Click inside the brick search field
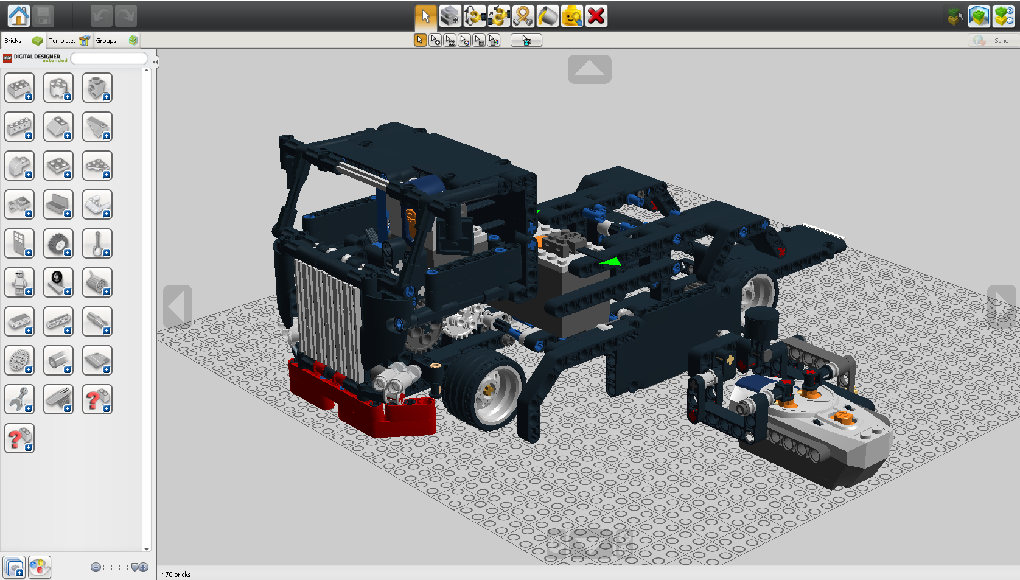 pyautogui.click(x=108, y=58)
